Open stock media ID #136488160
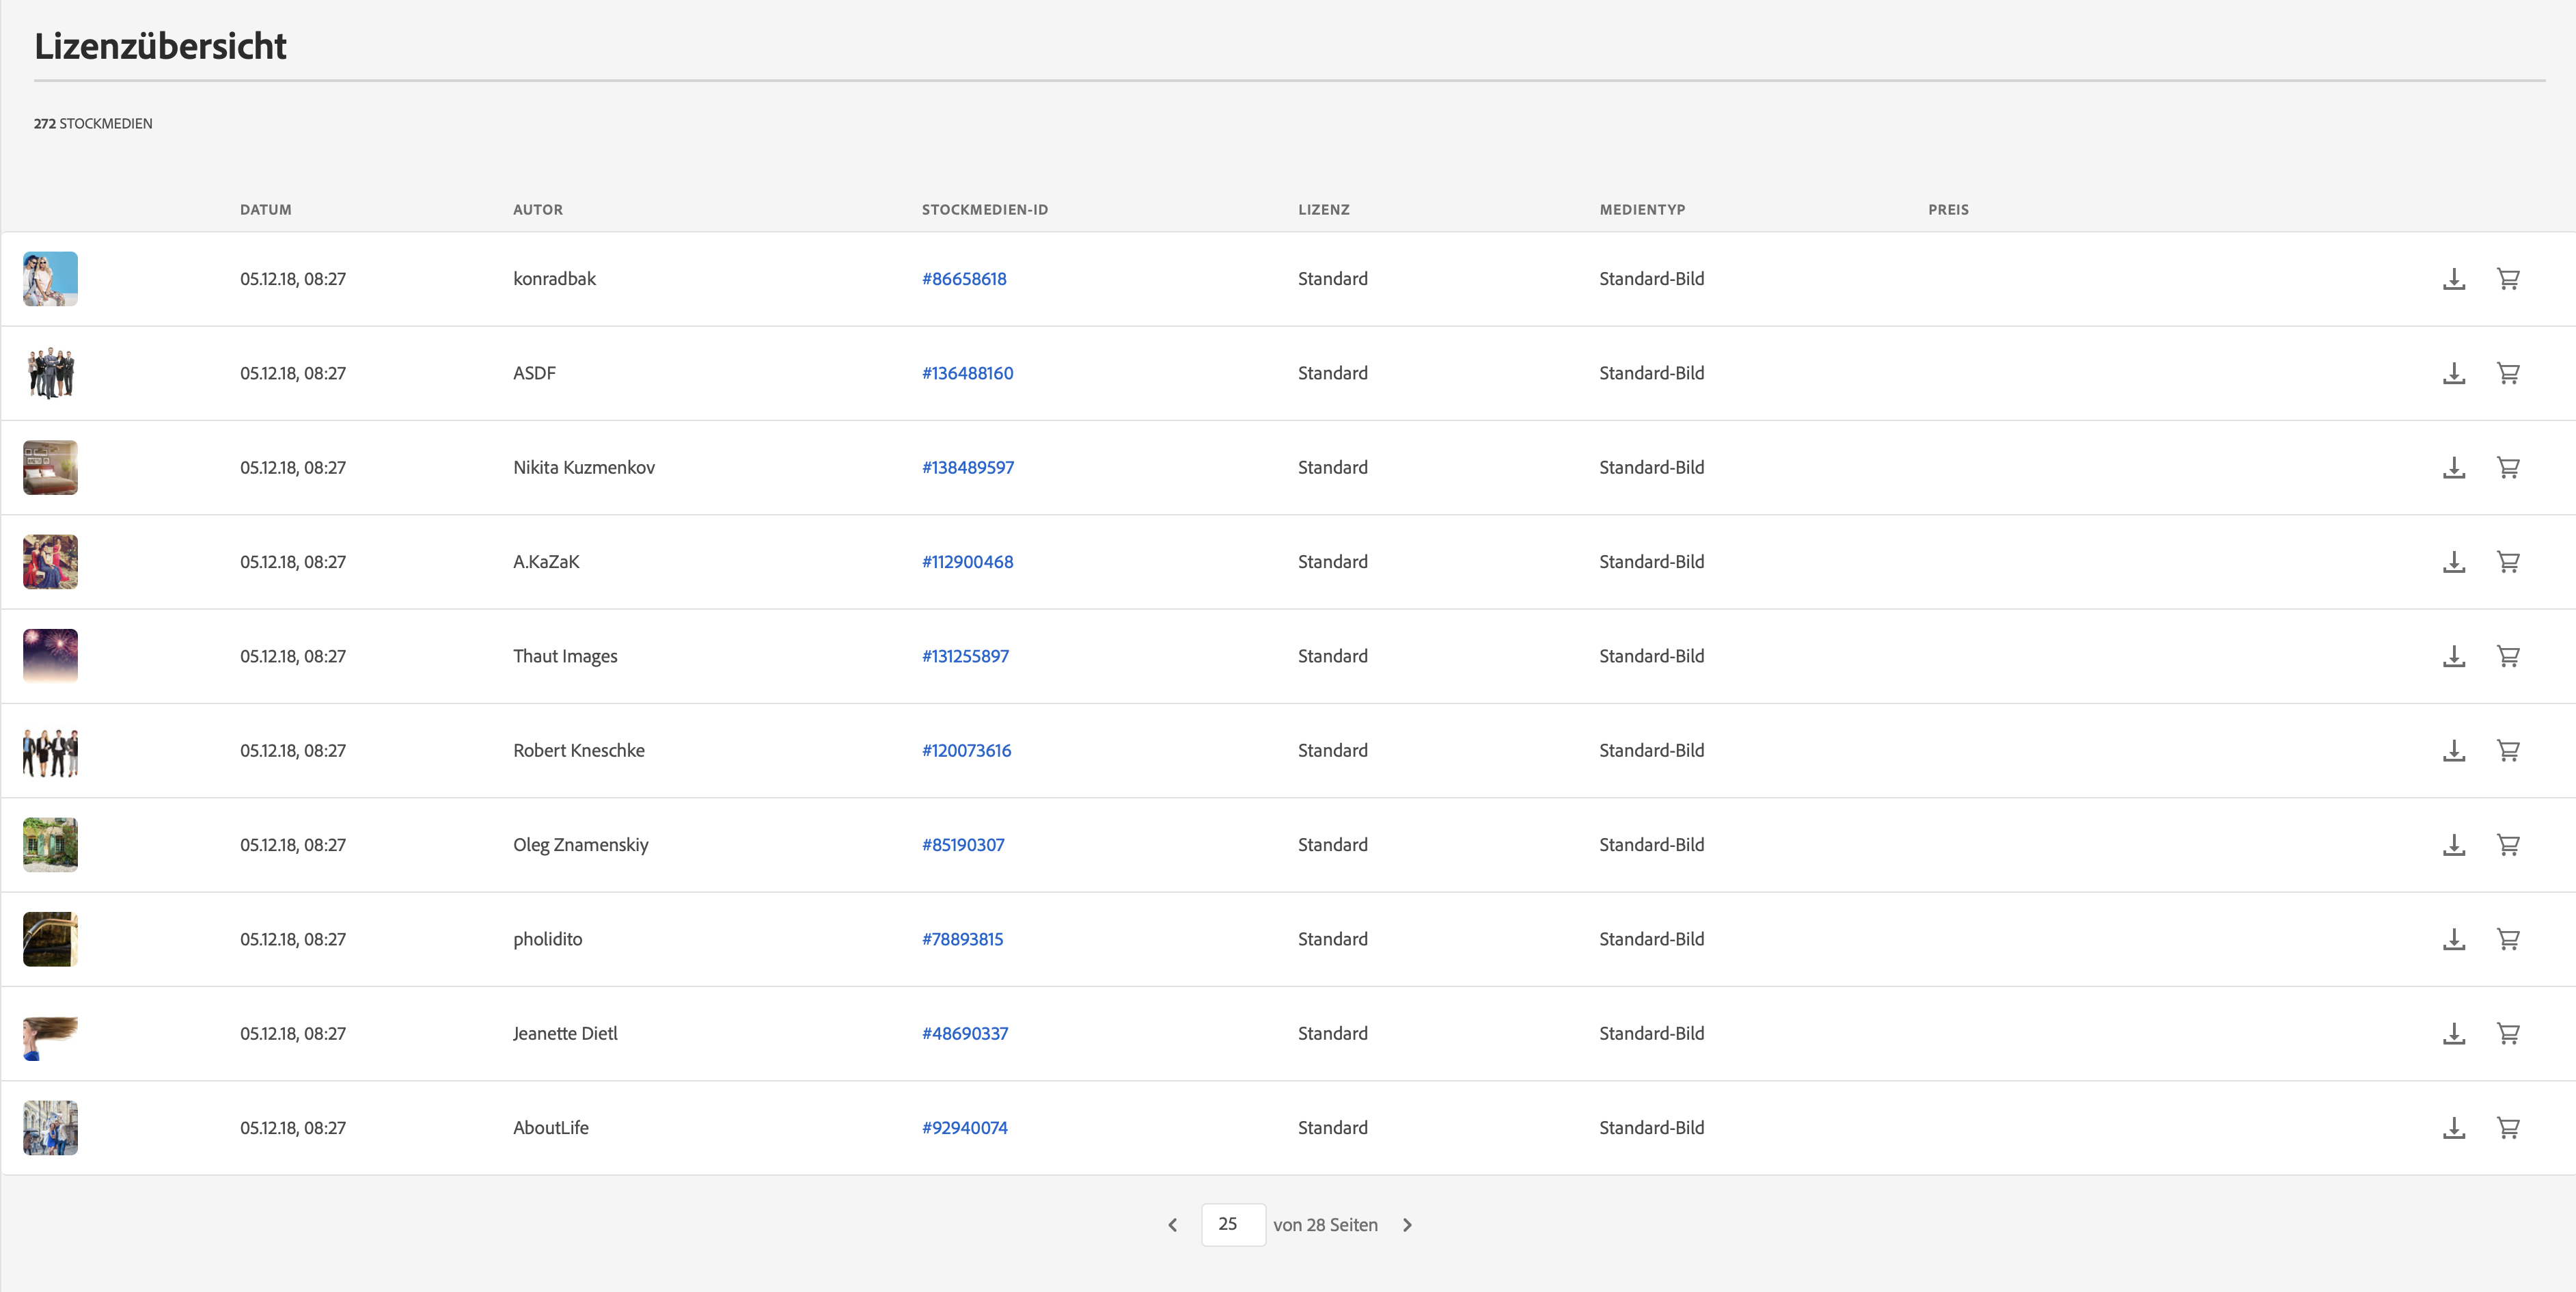The image size is (2576, 1292). (967, 373)
